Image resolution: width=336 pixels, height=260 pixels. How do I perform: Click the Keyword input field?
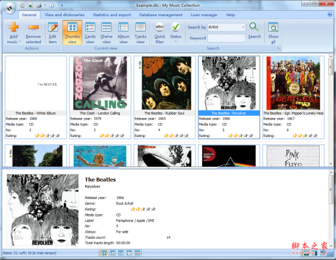(226, 38)
